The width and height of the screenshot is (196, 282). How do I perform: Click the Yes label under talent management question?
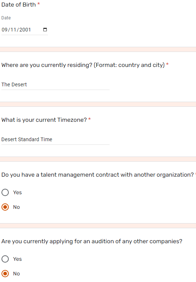pyautogui.click(x=18, y=192)
